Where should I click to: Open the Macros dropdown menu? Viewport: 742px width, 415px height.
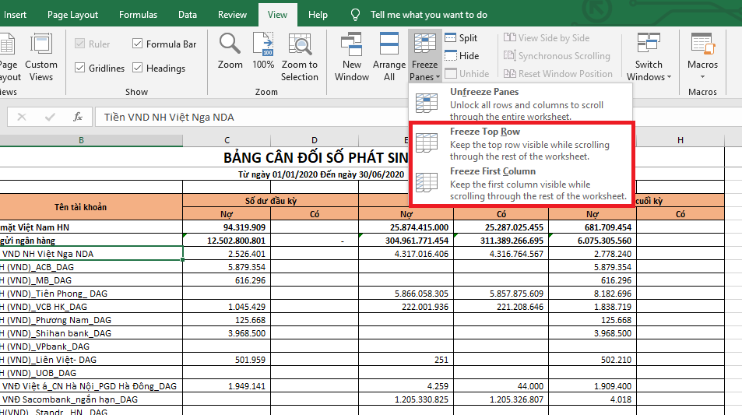(x=702, y=56)
